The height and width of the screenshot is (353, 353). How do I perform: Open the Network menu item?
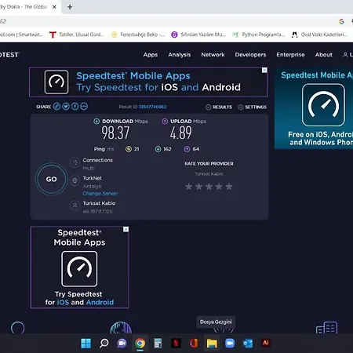pos(213,55)
